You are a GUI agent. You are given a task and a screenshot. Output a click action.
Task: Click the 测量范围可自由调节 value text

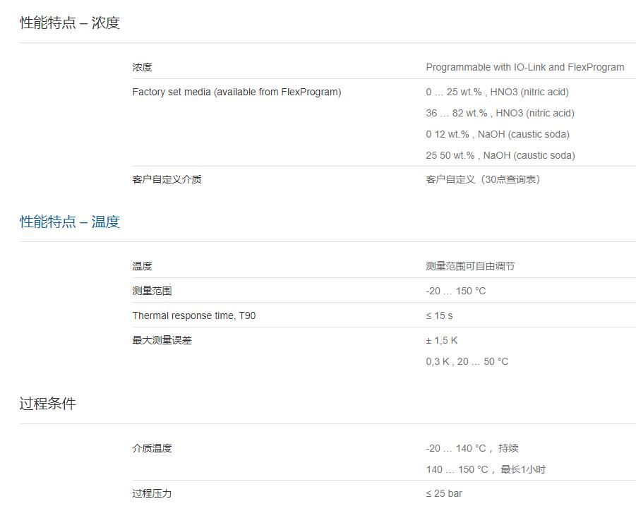[470, 266]
